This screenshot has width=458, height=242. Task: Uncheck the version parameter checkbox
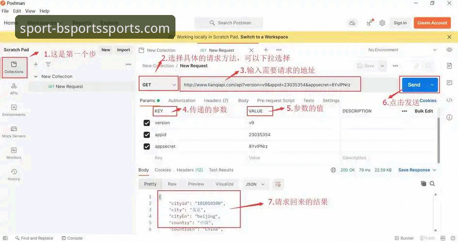[x=147, y=123]
